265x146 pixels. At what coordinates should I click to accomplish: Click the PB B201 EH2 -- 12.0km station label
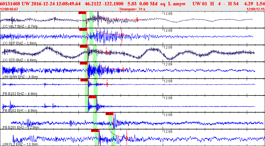pyautogui.click(x=21, y=127)
